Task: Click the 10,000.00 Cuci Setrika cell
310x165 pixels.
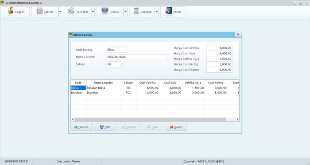Action: 147,93
